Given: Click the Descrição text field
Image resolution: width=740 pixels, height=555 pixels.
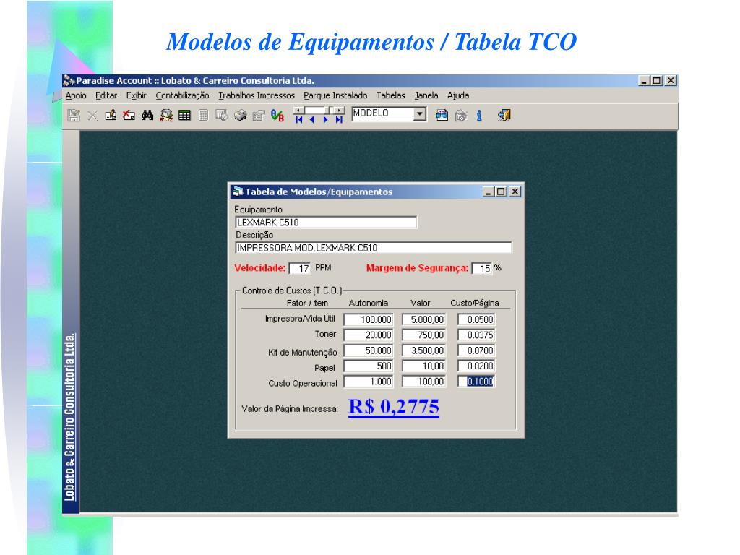Looking at the screenshot, I should point(374,248).
